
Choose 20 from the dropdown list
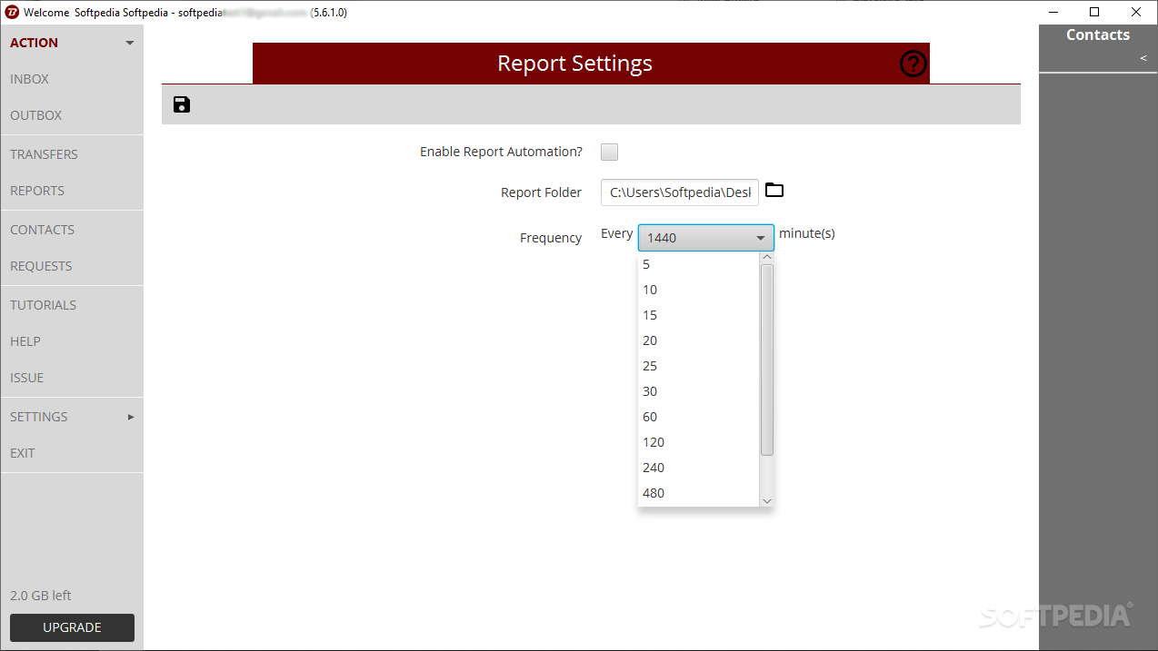pos(699,340)
